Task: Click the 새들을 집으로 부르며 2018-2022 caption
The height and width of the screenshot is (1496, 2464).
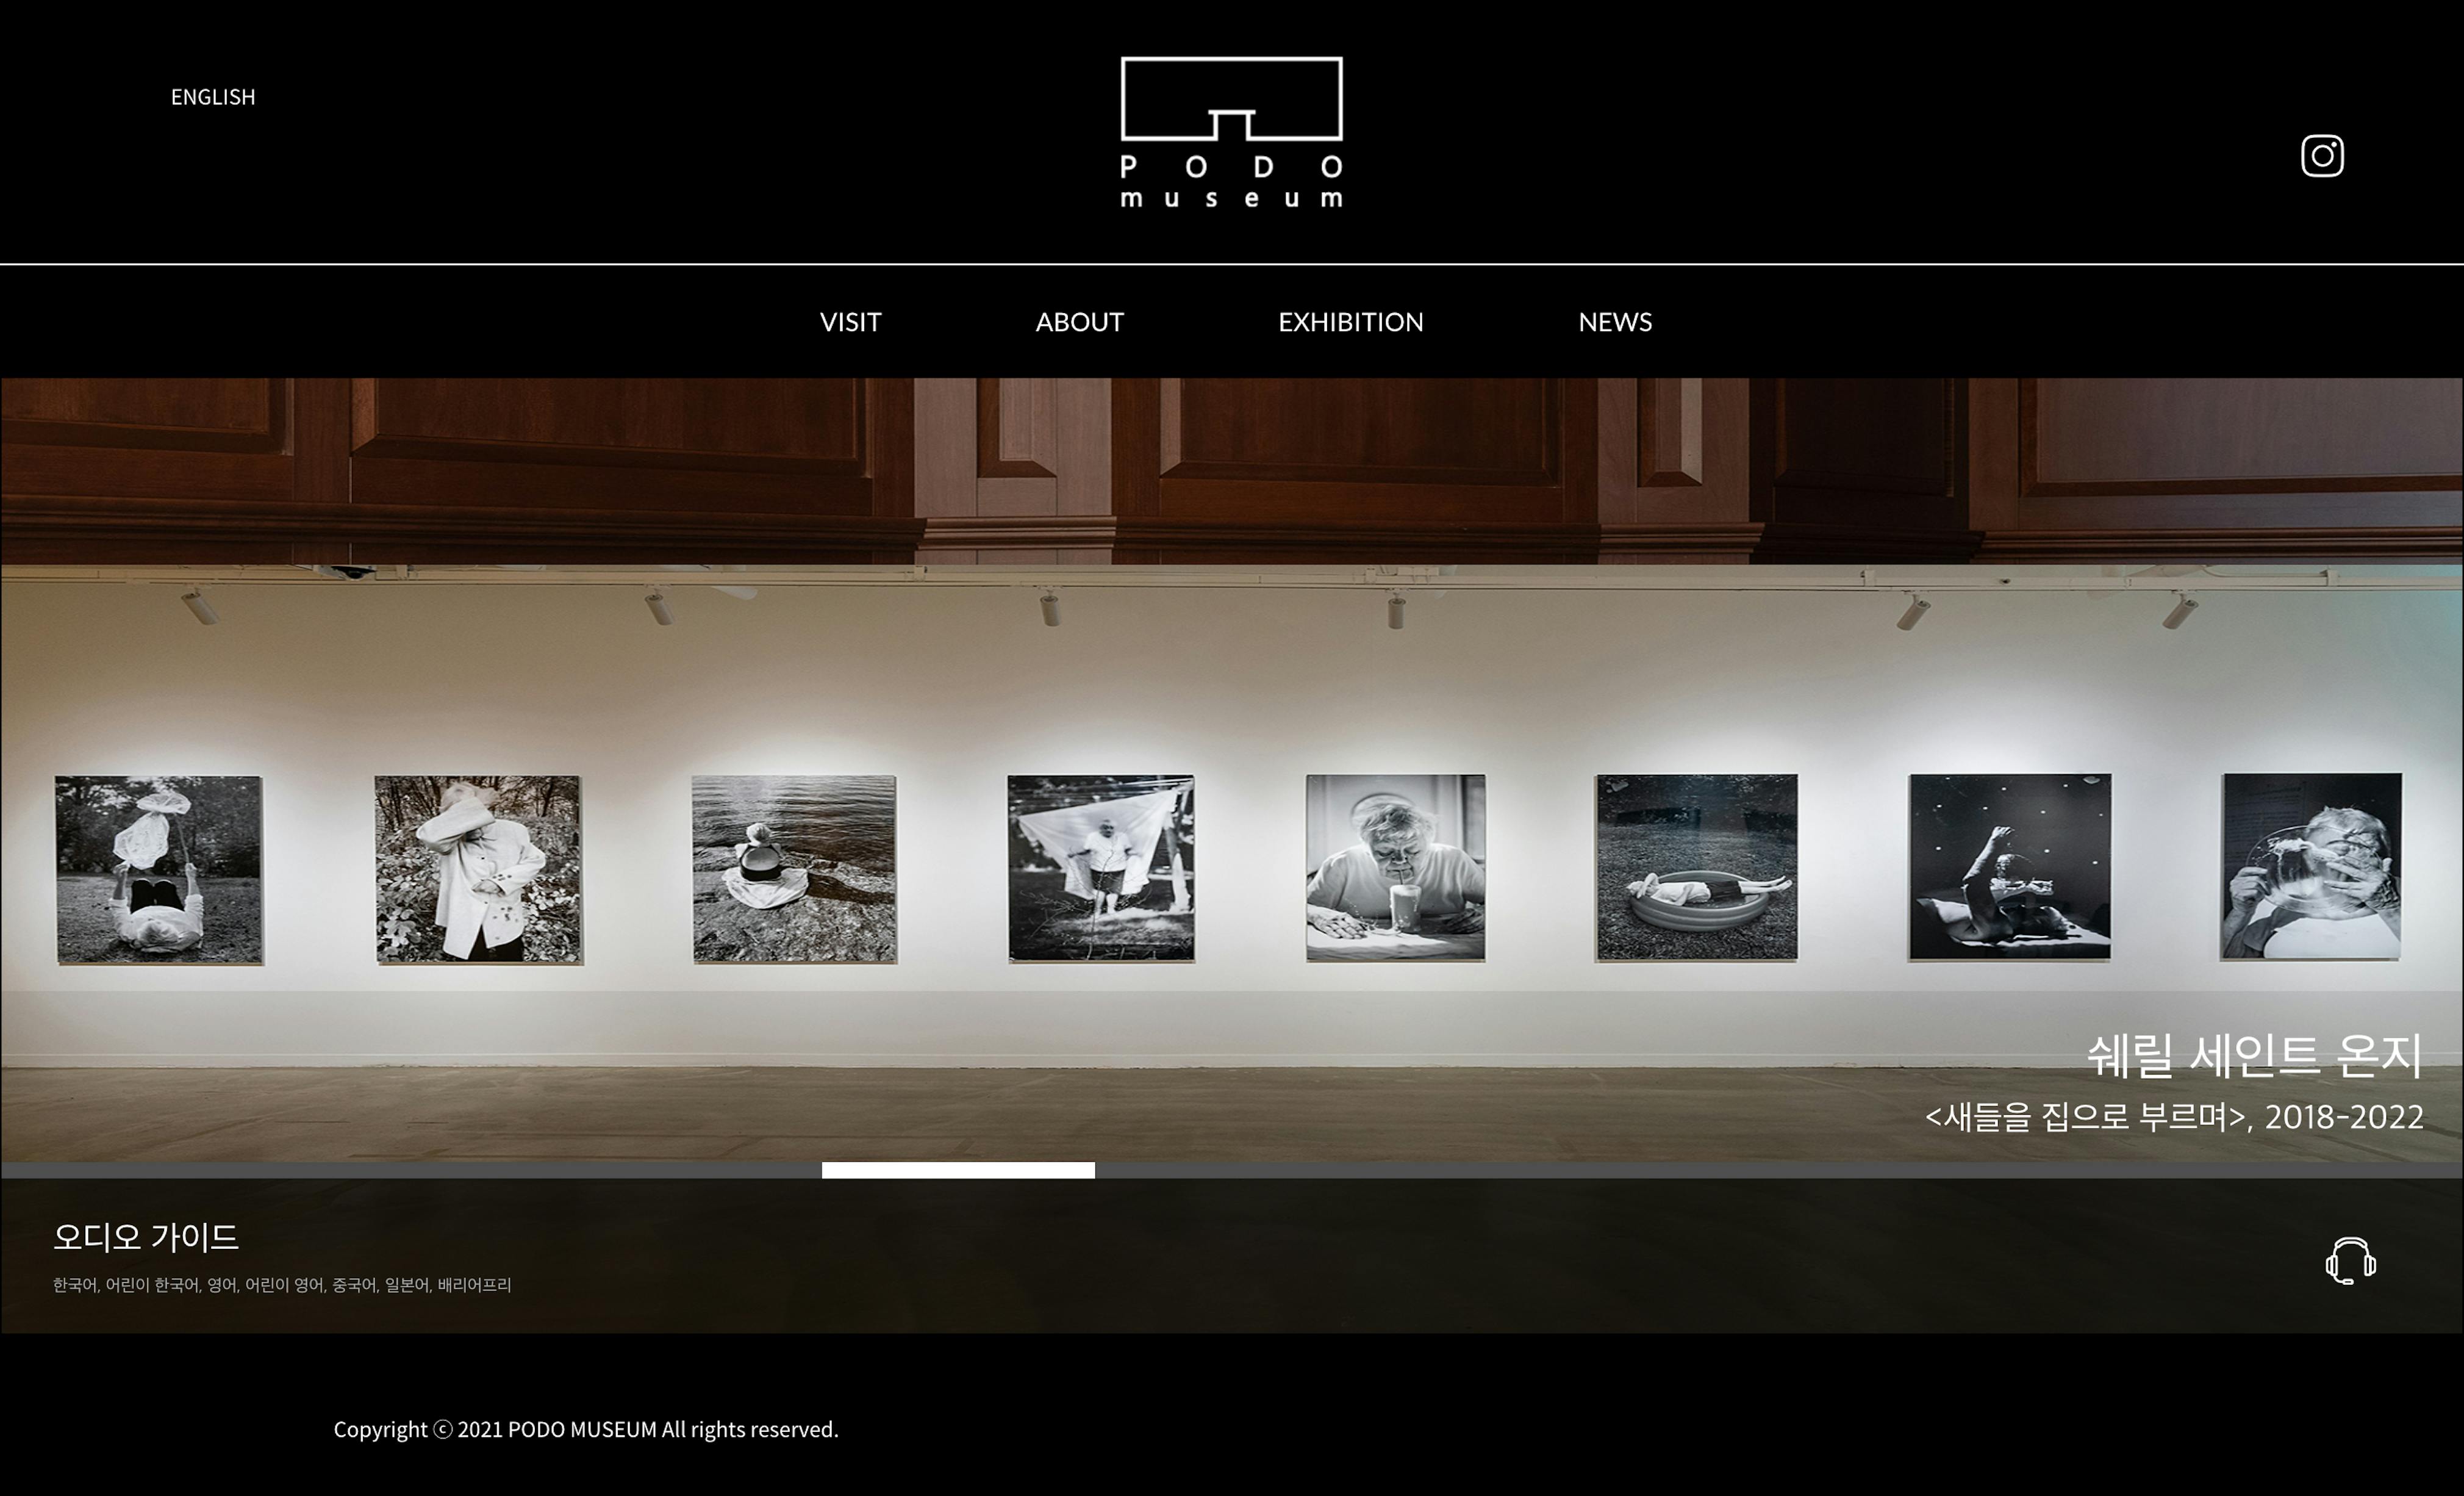Action: pyautogui.click(x=2174, y=1117)
